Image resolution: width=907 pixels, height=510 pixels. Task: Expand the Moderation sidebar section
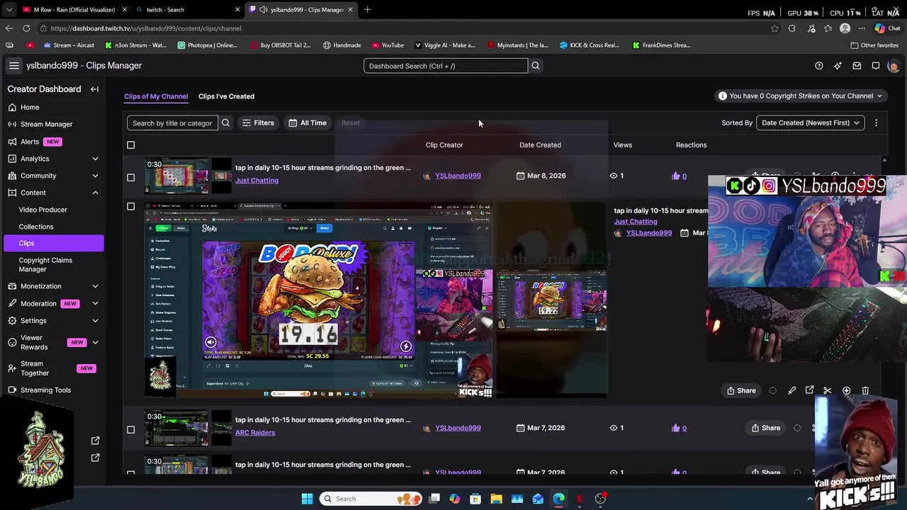tap(95, 303)
